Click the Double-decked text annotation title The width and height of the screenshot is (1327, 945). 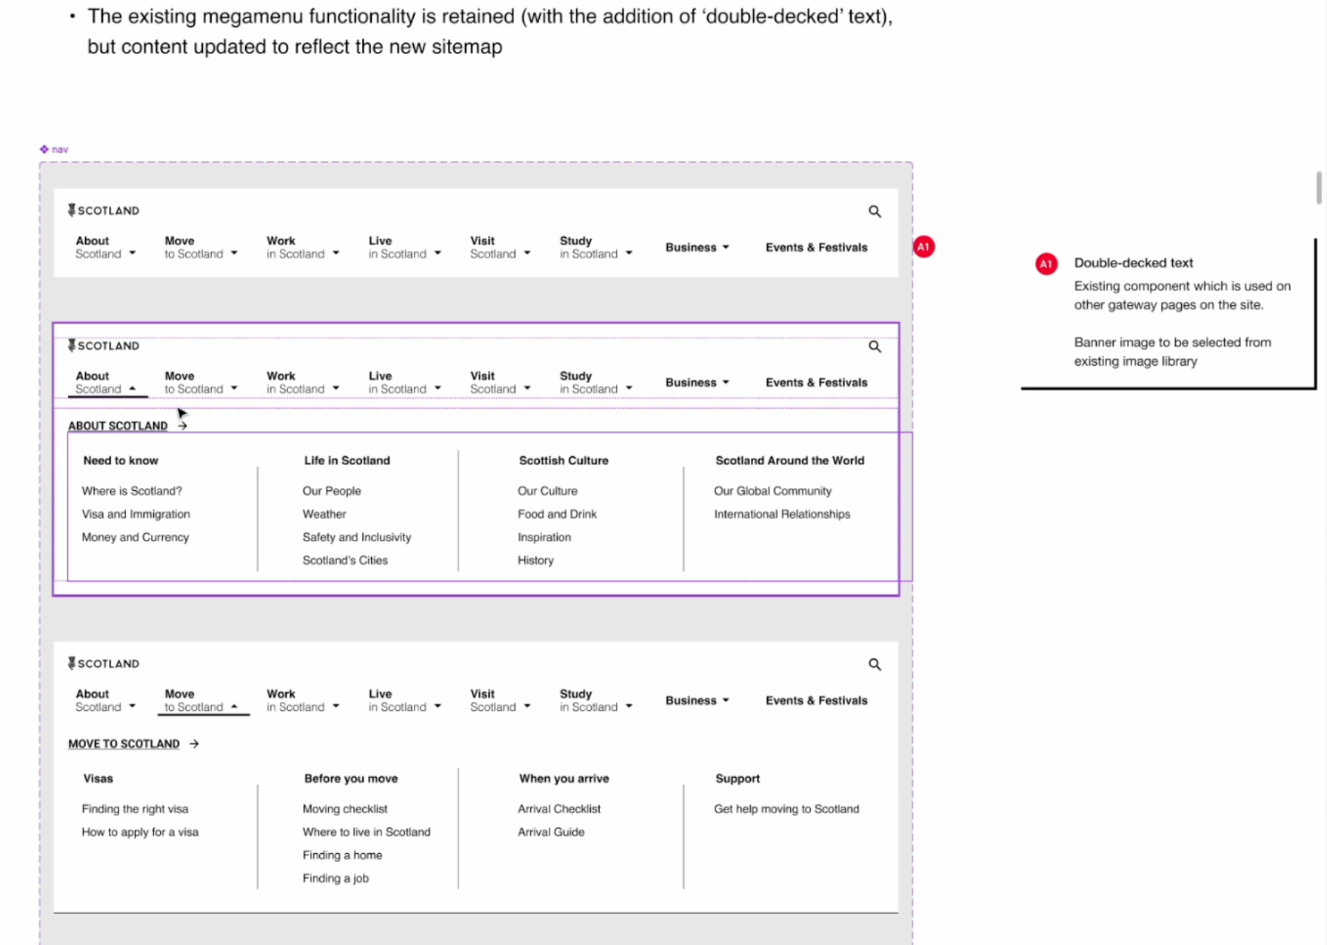pyautogui.click(x=1133, y=263)
